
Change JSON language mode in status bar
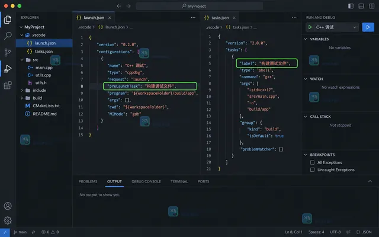(x=364, y=232)
